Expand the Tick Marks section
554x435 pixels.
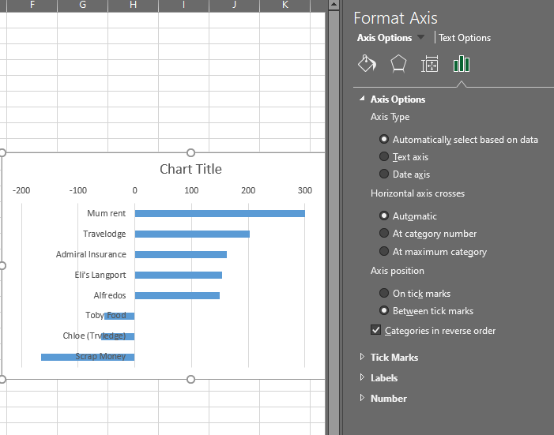pyautogui.click(x=362, y=357)
